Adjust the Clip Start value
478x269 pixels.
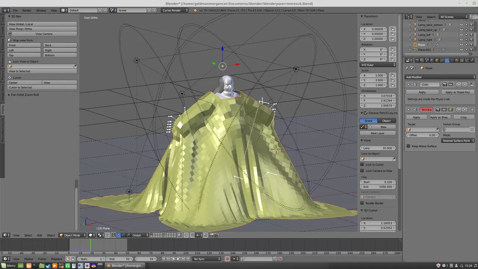pos(378,182)
